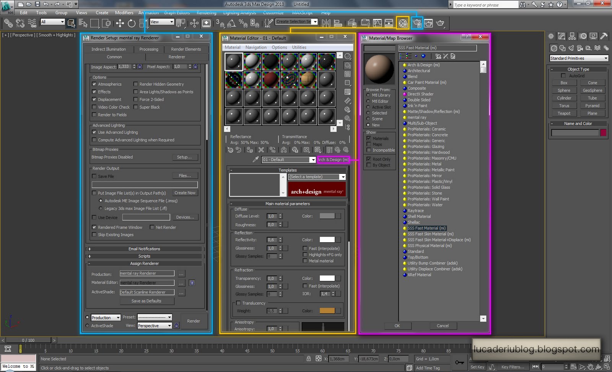Image resolution: width=612 pixels, height=372 pixels.
Task: Open Utilities menu in Material Editor
Action: click(x=299, y=47)
